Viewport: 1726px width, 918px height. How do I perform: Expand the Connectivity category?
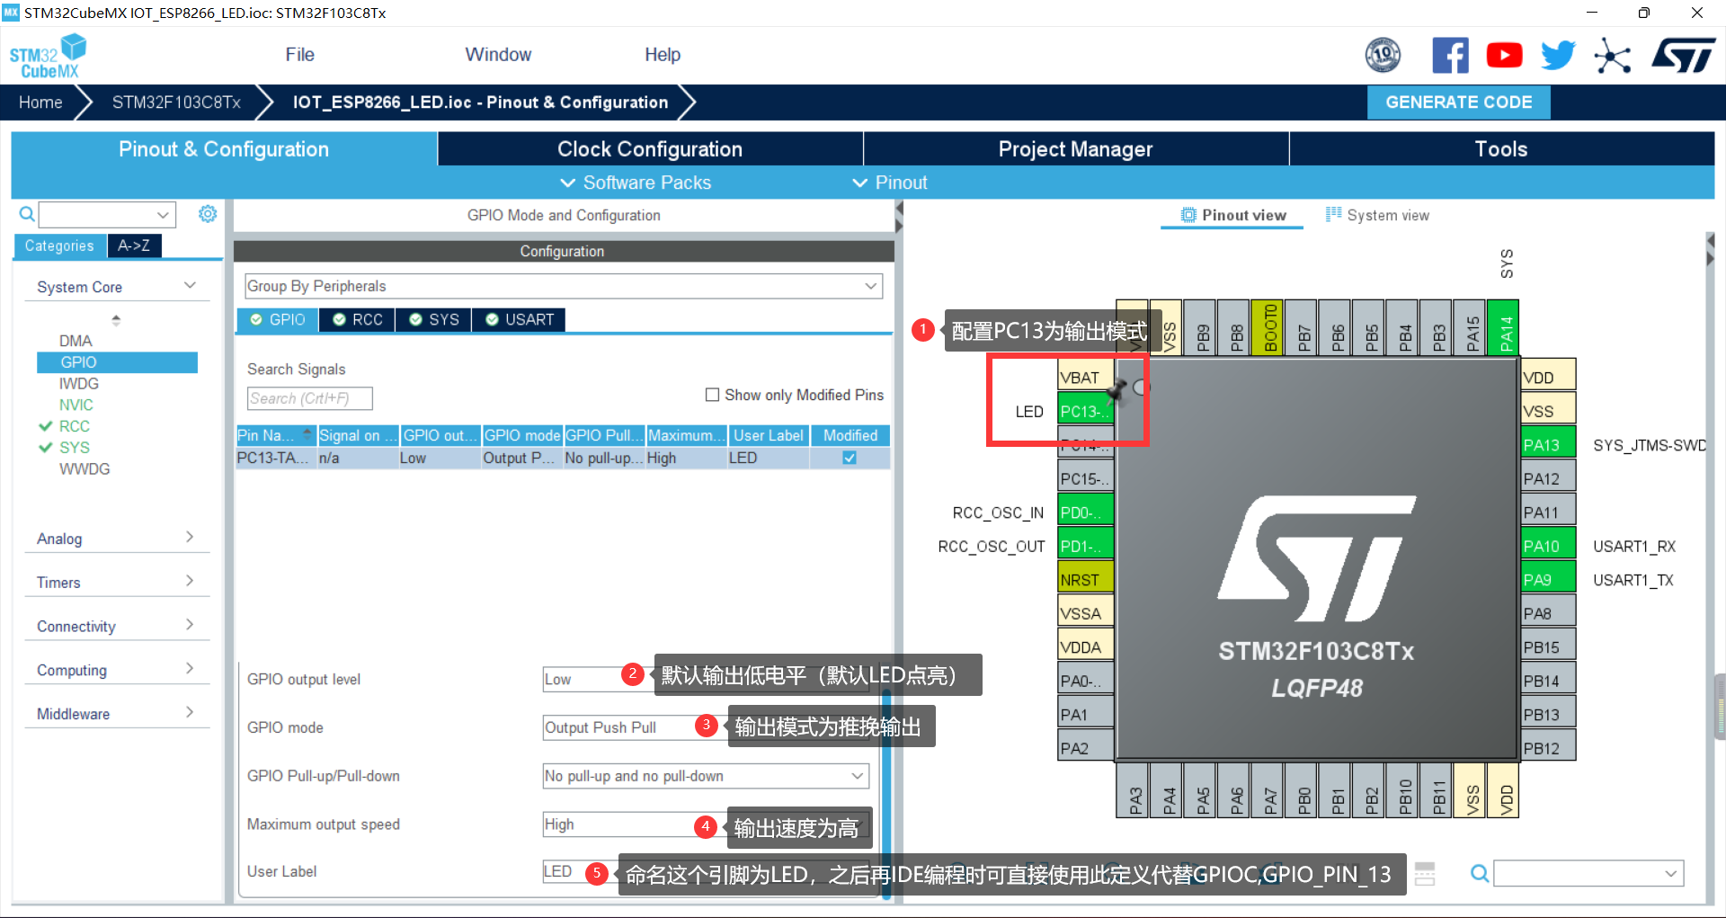(x=117, y=627)
